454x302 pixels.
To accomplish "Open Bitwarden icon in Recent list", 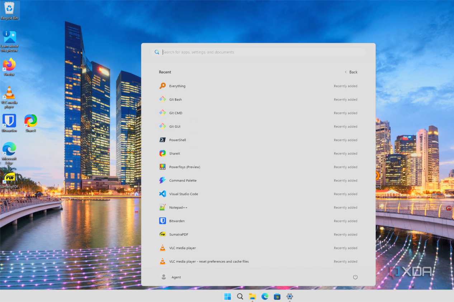I will click(x=162, y=221).
